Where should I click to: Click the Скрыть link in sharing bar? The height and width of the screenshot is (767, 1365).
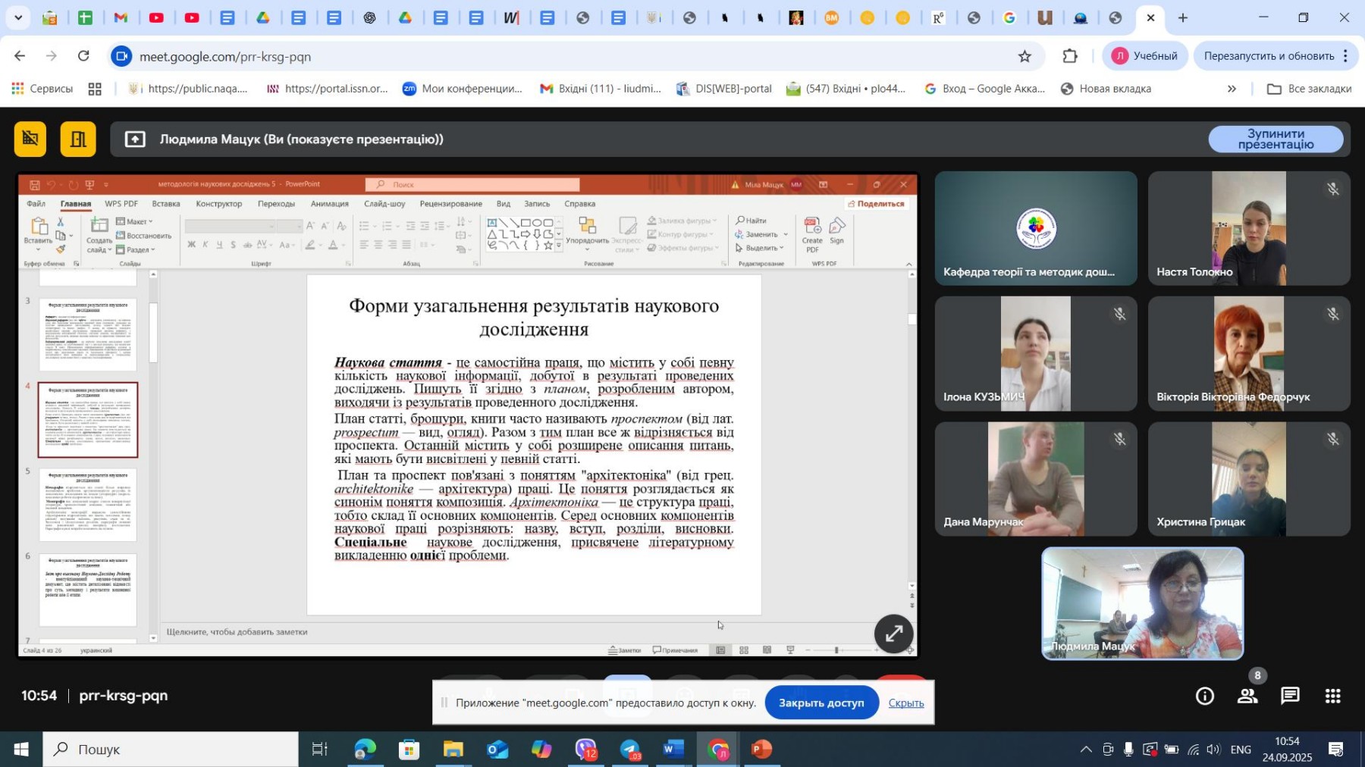click(x=905, y=703)
